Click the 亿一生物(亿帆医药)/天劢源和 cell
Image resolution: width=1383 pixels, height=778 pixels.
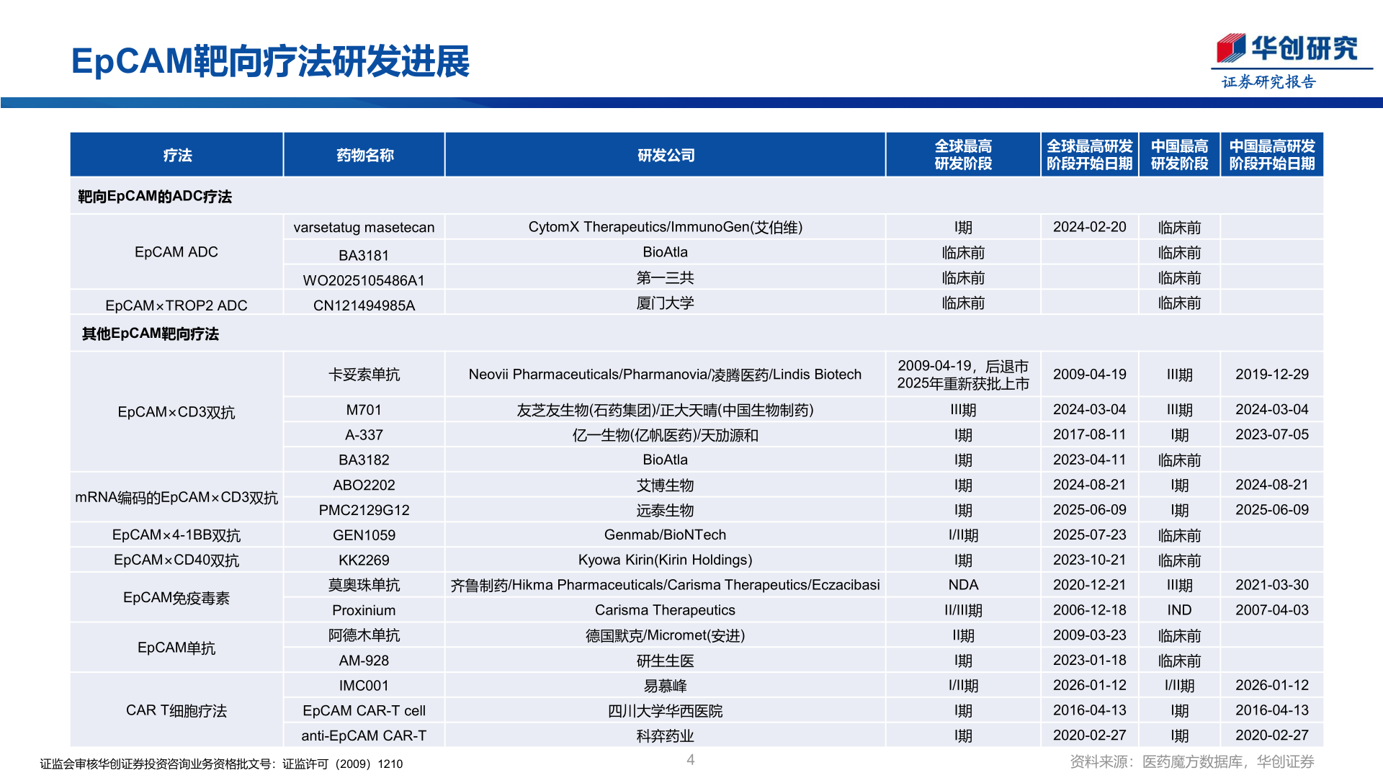[666, 435]
